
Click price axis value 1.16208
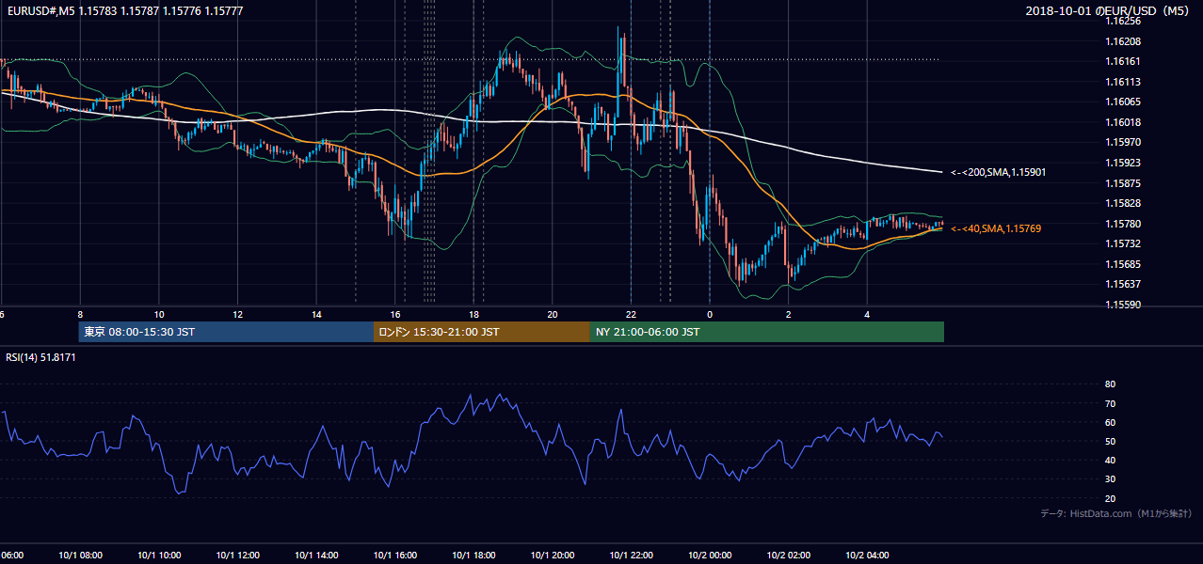pos(1123,41)
